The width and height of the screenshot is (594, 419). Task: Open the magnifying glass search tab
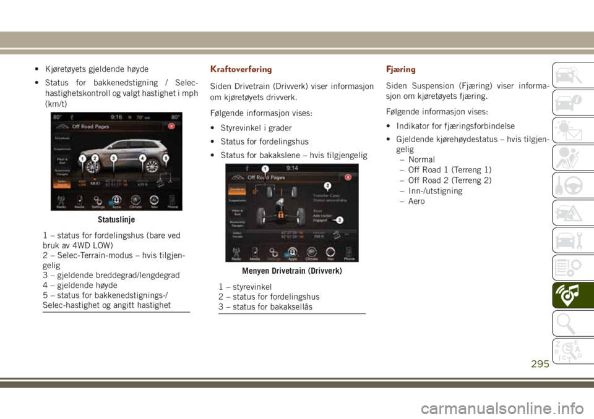coord(572,324)
